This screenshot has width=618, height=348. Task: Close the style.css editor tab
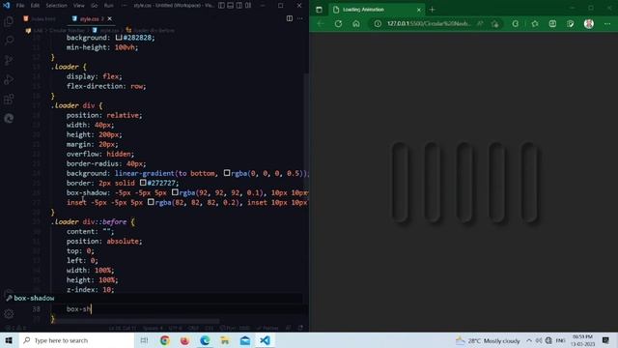point(109,18)
